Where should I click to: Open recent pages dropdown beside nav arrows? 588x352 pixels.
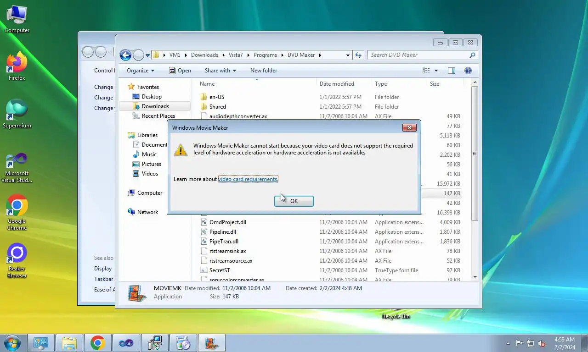tap(147, 55)
